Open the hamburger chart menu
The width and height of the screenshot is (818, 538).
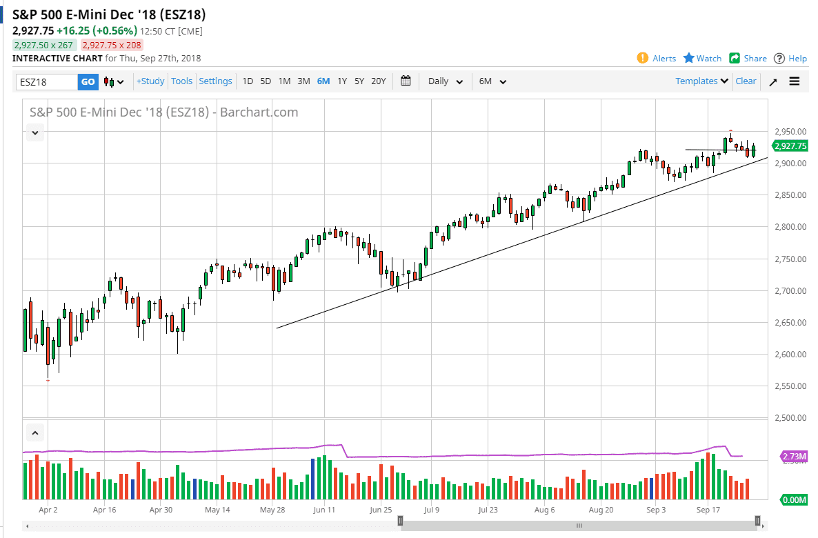pyautogui.click(x=795, y=81)
